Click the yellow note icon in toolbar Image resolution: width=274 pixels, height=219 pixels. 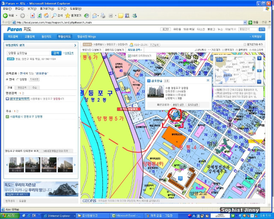[121, 16]
